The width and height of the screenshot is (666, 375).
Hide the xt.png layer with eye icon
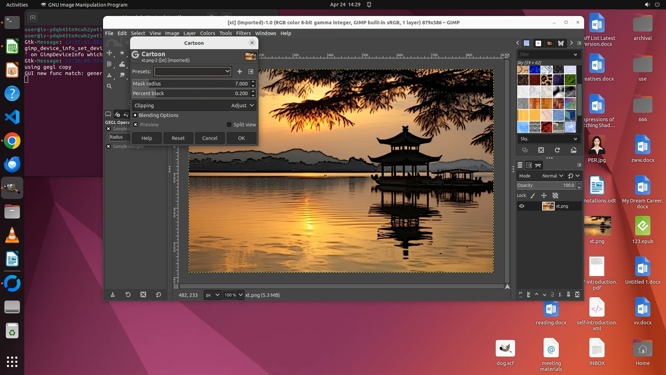tap(521, 206)
